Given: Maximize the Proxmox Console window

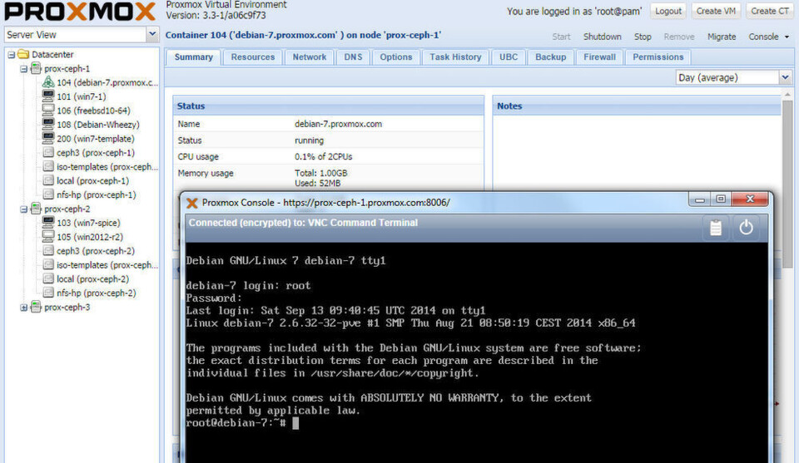Looking at the screenshot, I should pos(721,199).
